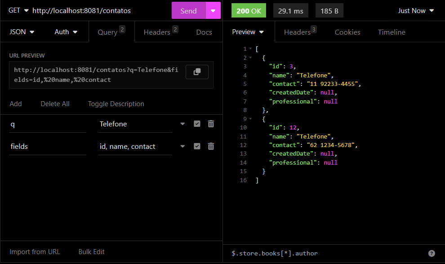Click Bulk Edit
Screen dimensions: 445x264
(91, 252)
